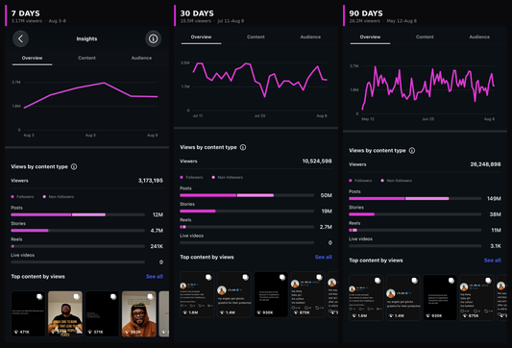Screen dimensions: 512x348
Task: Click Top content by views heading, 90 Days
Action: coord(376,261)
